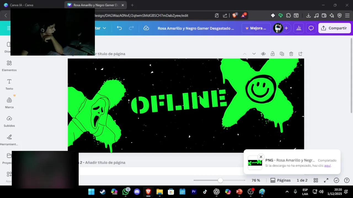Show hidden system tray icons
The width and height of the screenshot is (353, 198).
287,192
